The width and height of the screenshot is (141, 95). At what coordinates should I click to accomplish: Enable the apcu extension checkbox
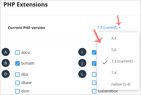point(17,52)
